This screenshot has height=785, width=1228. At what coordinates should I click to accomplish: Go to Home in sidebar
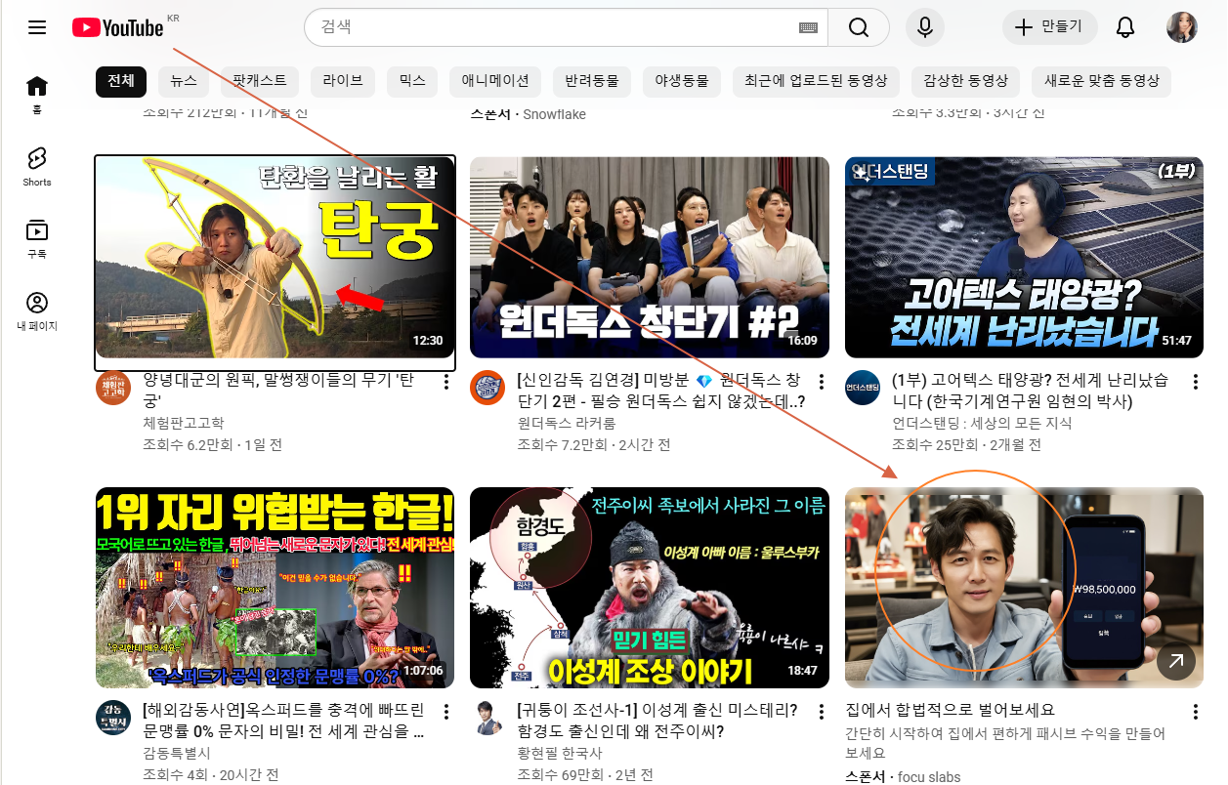(x=37, y=95)
